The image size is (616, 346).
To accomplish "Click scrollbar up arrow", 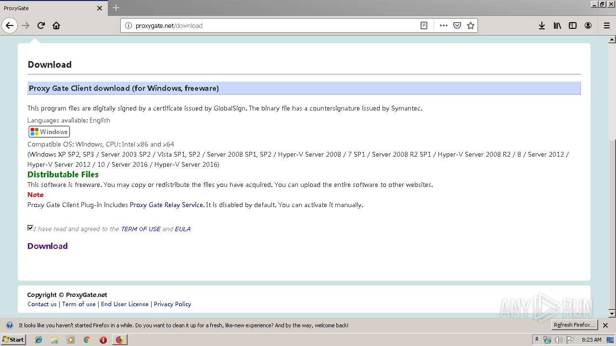I will [x=612, y=39].
